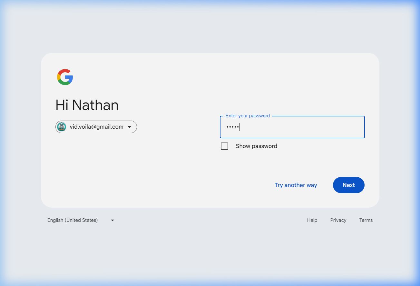Click the vid.voila@gmail.com email address text
Screen dimensions: 420x286
(96, 127)
